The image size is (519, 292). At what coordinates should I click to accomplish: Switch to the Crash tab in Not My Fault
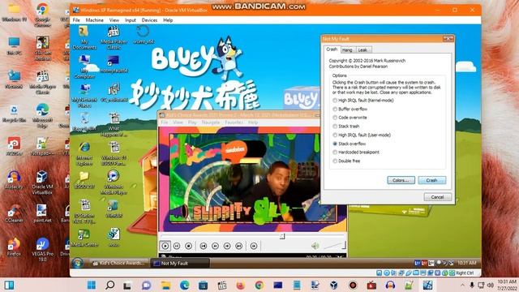[x=332, y=49]
